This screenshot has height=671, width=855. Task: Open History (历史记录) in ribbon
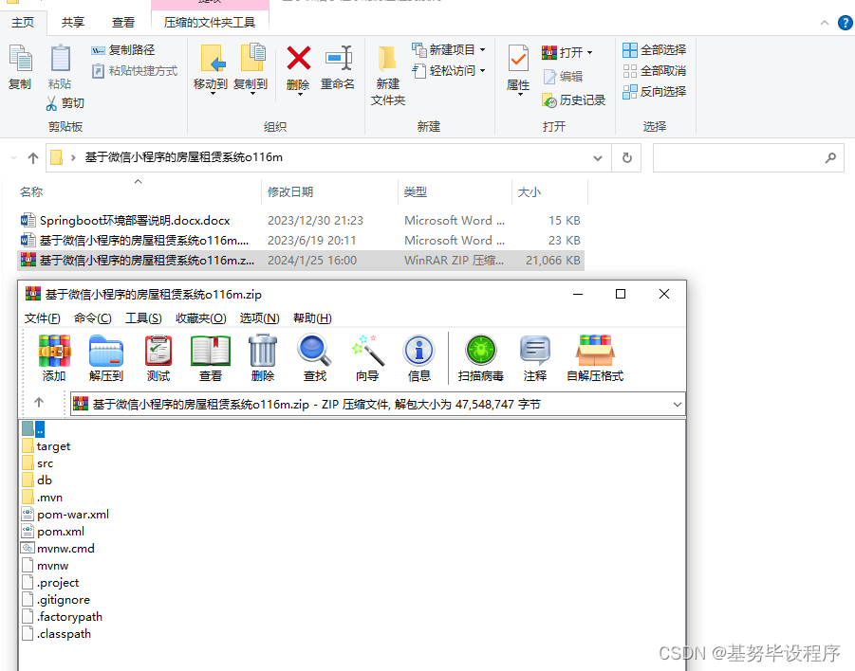(573, 100)
